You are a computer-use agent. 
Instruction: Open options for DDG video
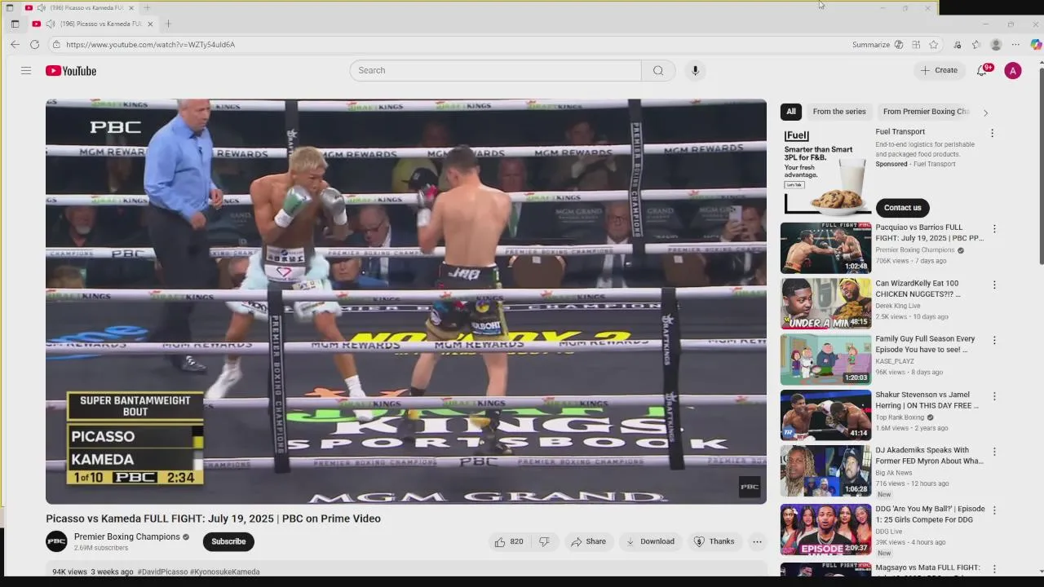click(x=994, y=510)
